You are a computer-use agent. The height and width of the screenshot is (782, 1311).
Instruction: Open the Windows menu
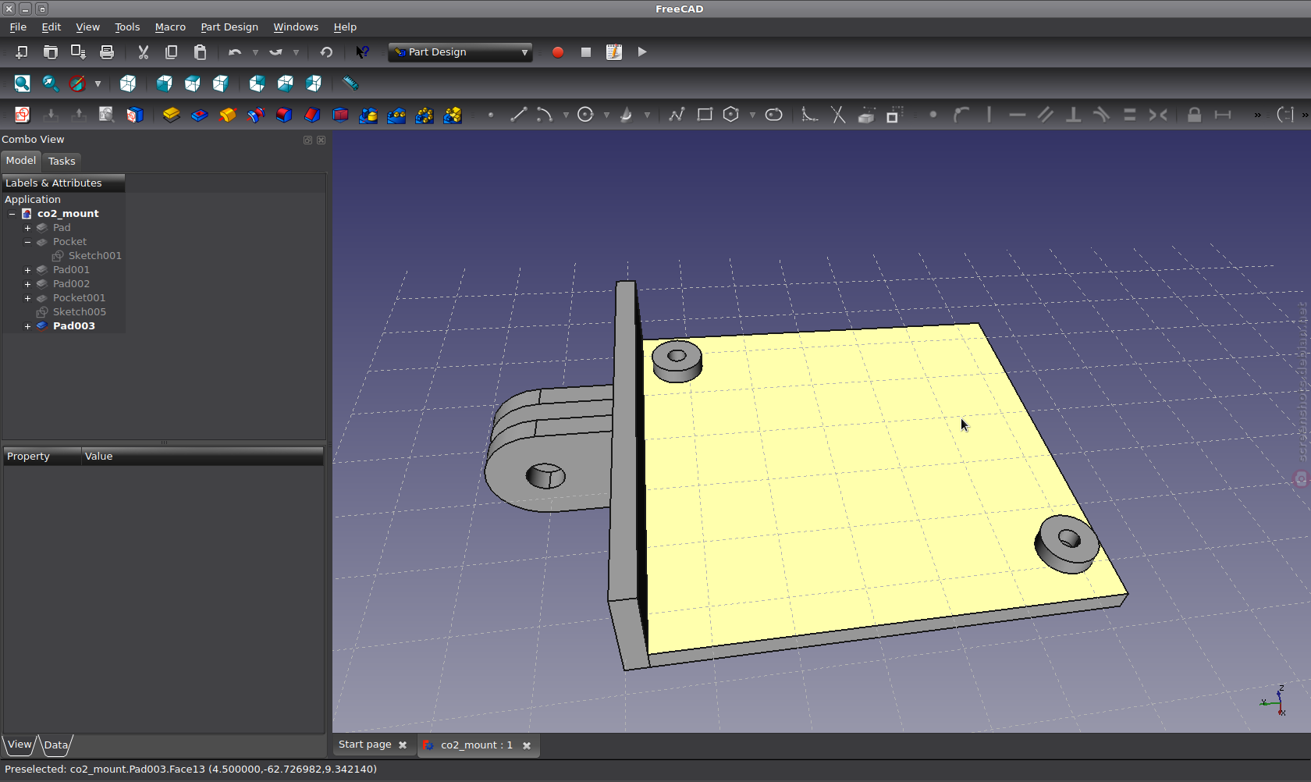tap(296, 27)
